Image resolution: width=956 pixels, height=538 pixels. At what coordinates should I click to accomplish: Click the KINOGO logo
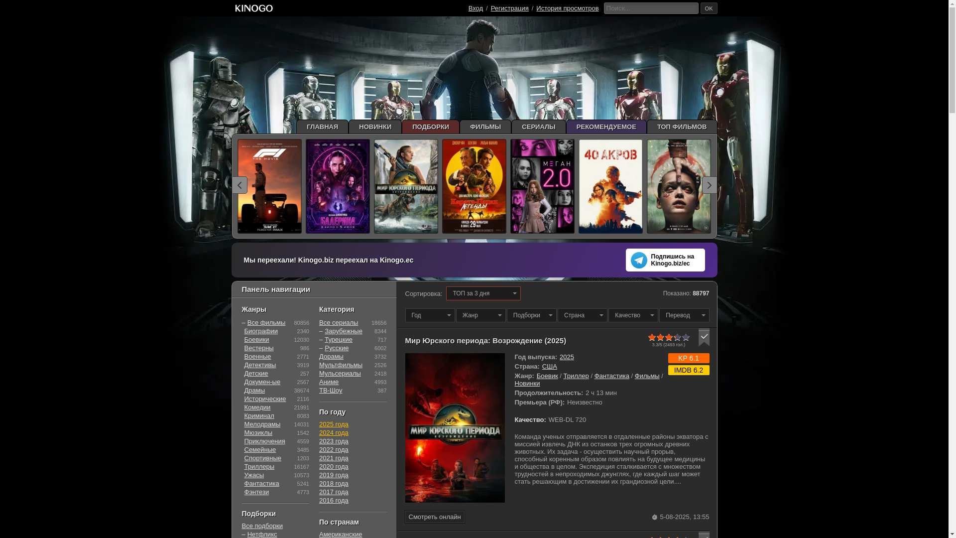(254, 8)
